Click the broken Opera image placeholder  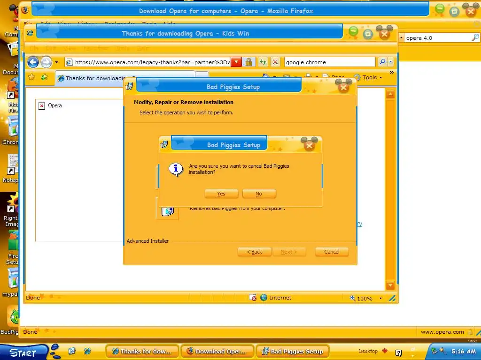coord(42,106)
